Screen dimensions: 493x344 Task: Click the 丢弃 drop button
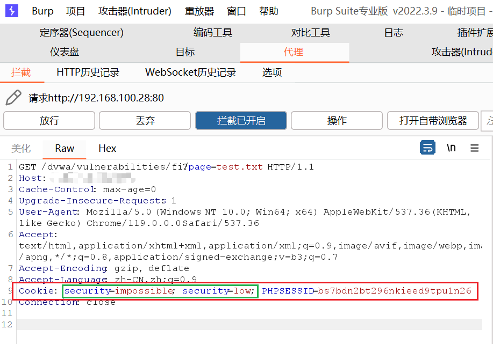(145, 121)
